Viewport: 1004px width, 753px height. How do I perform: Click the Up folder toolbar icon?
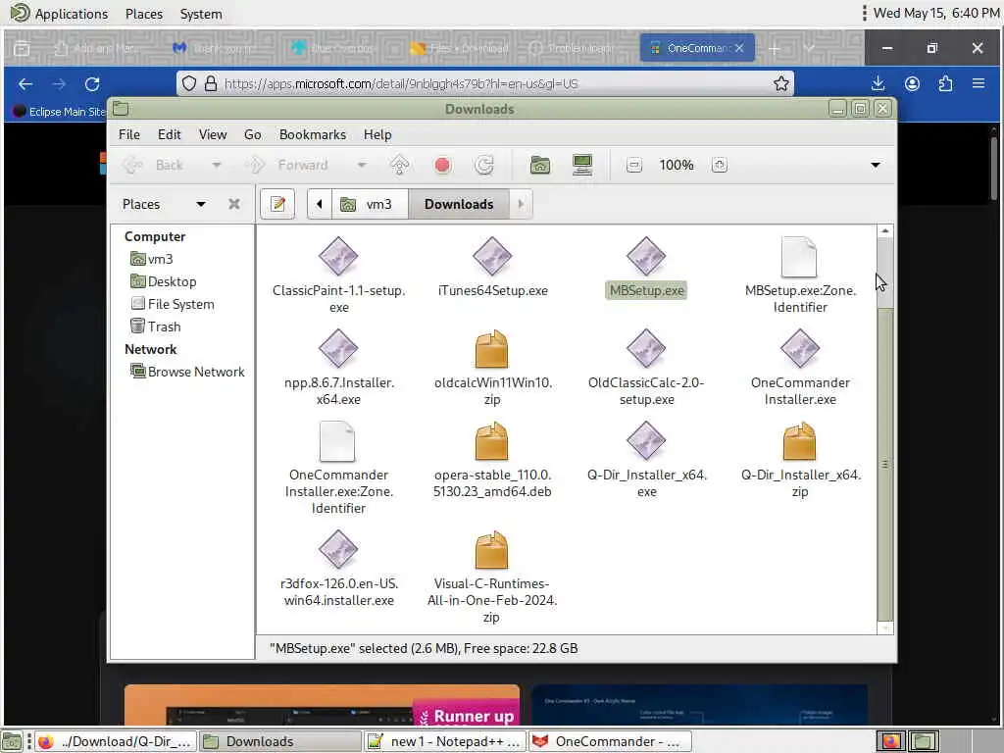[x=400, y=165]
